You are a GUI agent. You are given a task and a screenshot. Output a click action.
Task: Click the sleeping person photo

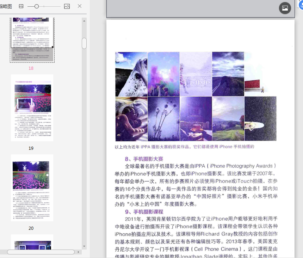(x=131, y=119)
